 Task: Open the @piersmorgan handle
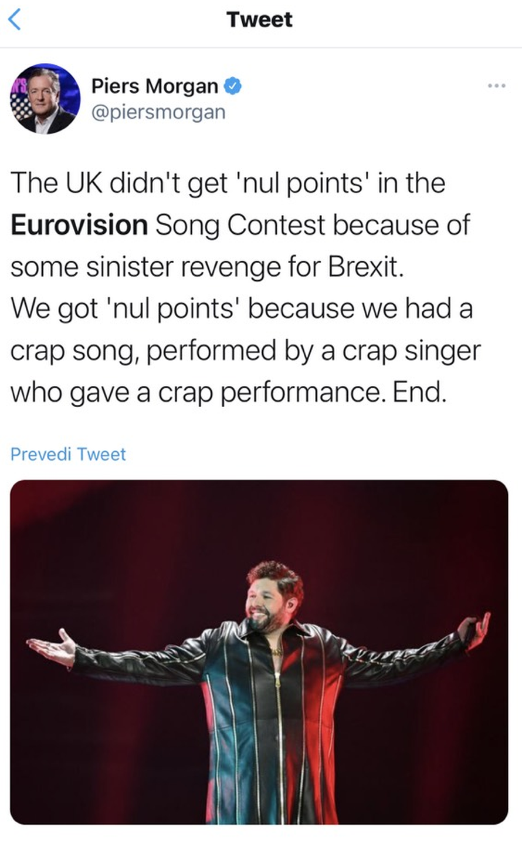point(158,112)
